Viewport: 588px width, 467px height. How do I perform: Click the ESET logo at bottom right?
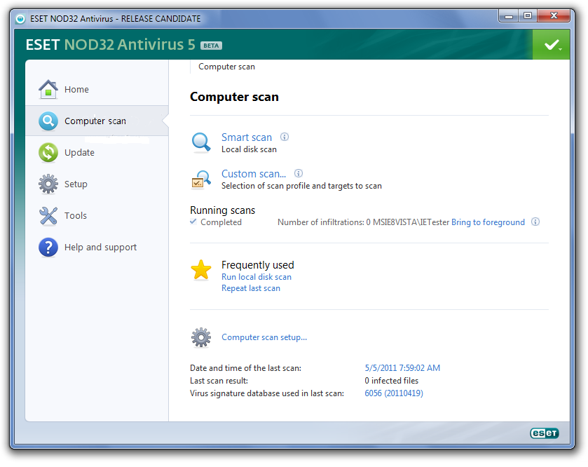click(544, 433)
